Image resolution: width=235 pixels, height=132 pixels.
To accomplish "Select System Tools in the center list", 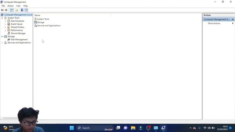I will click(x=43, y=19).
